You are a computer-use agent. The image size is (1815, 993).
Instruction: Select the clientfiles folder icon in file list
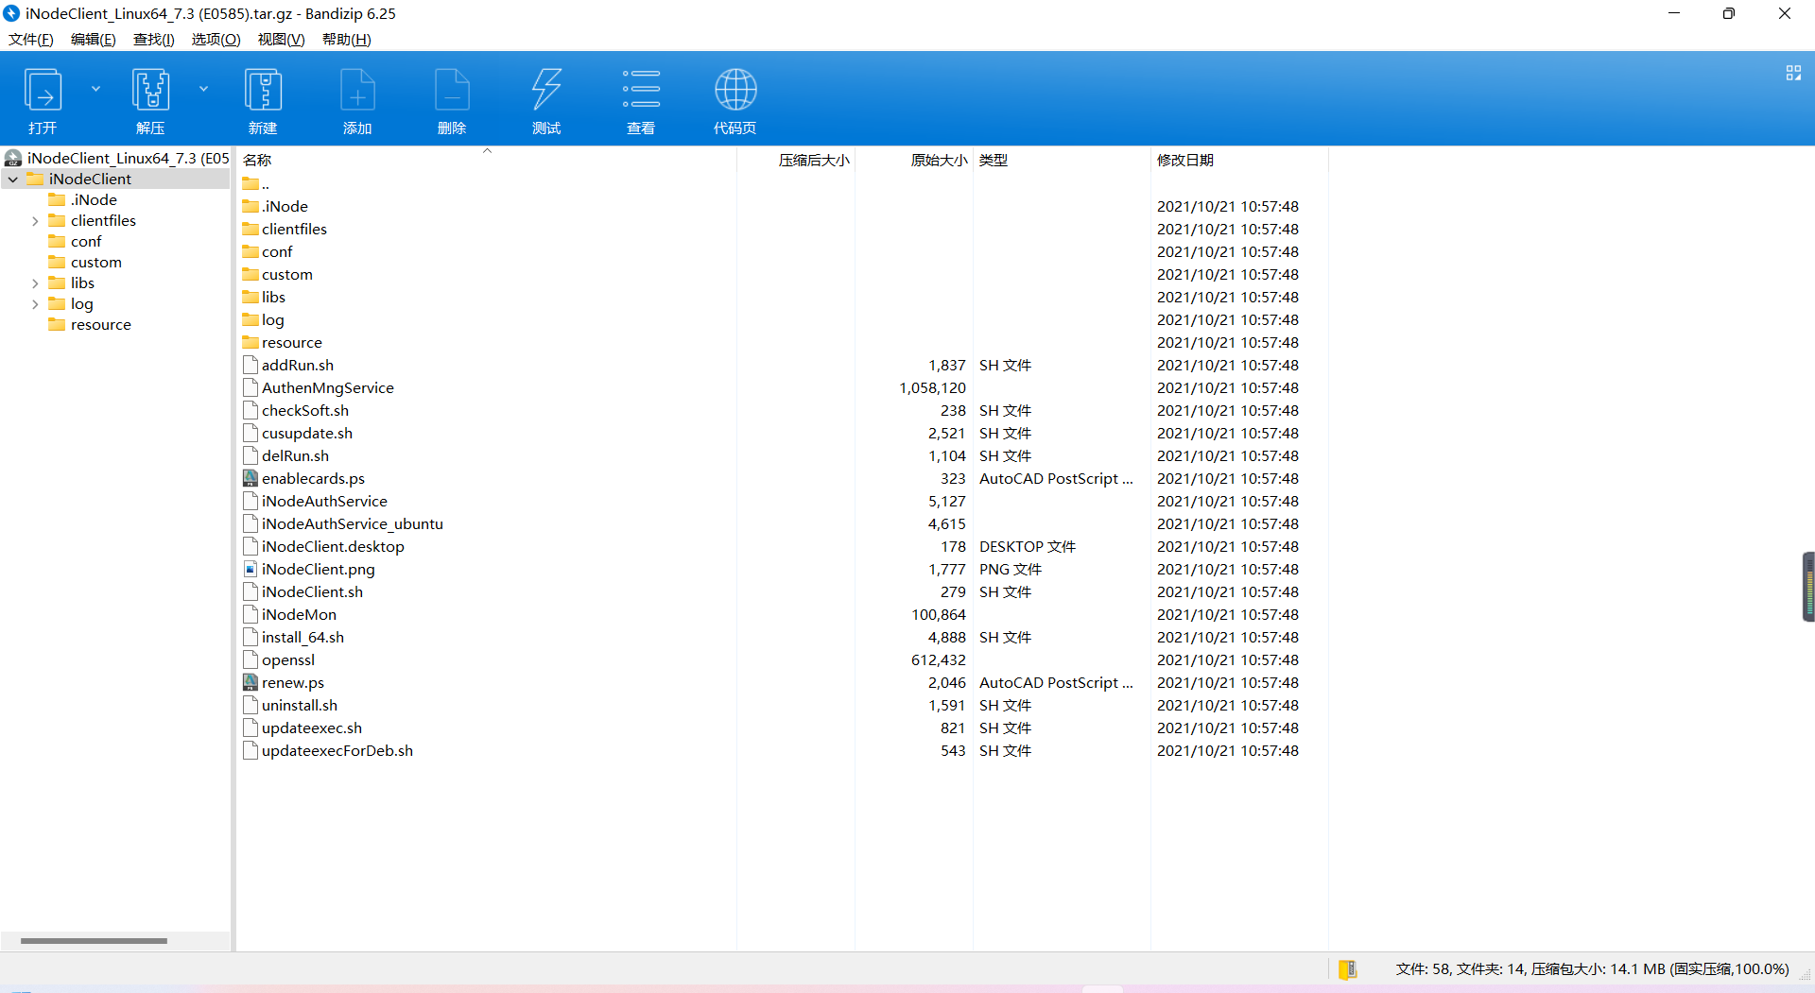[x=251, y=229]
